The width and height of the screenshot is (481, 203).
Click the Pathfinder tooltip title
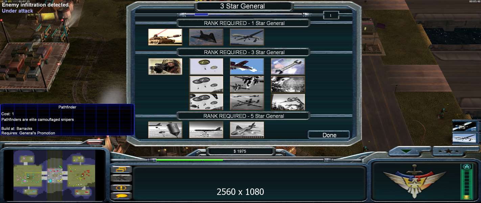[x=67, y=107]
